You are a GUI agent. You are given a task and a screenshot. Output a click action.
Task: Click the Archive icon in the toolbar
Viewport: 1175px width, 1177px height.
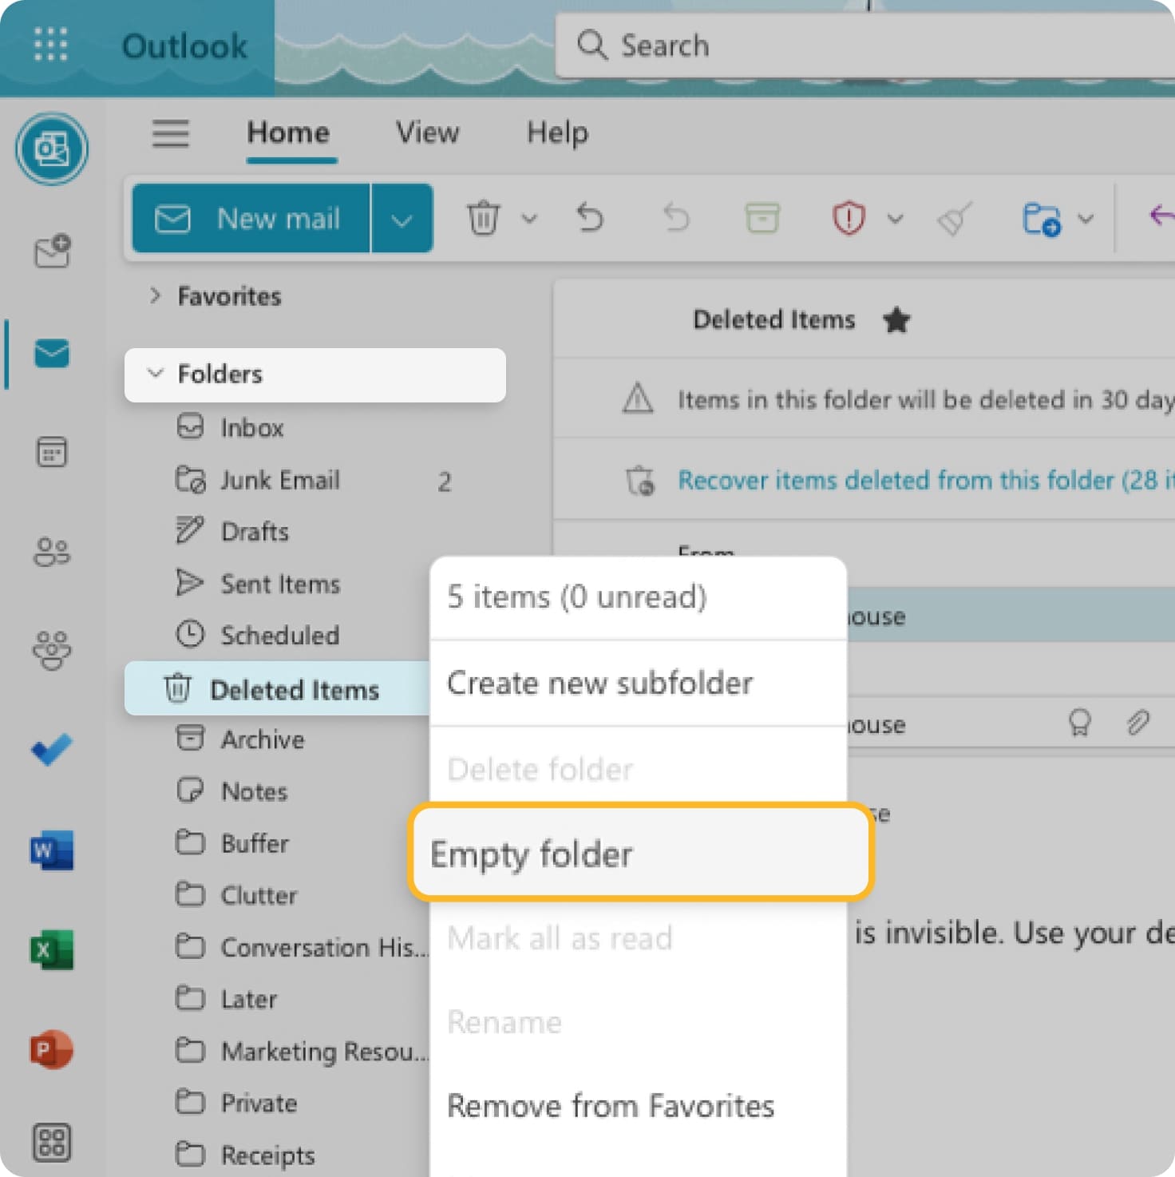[x=762, y=218]
